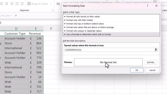Click the revenue cell showing 770
Image resolution: width=167 pixels, height=94 pixels.
(x=36, y=58)
